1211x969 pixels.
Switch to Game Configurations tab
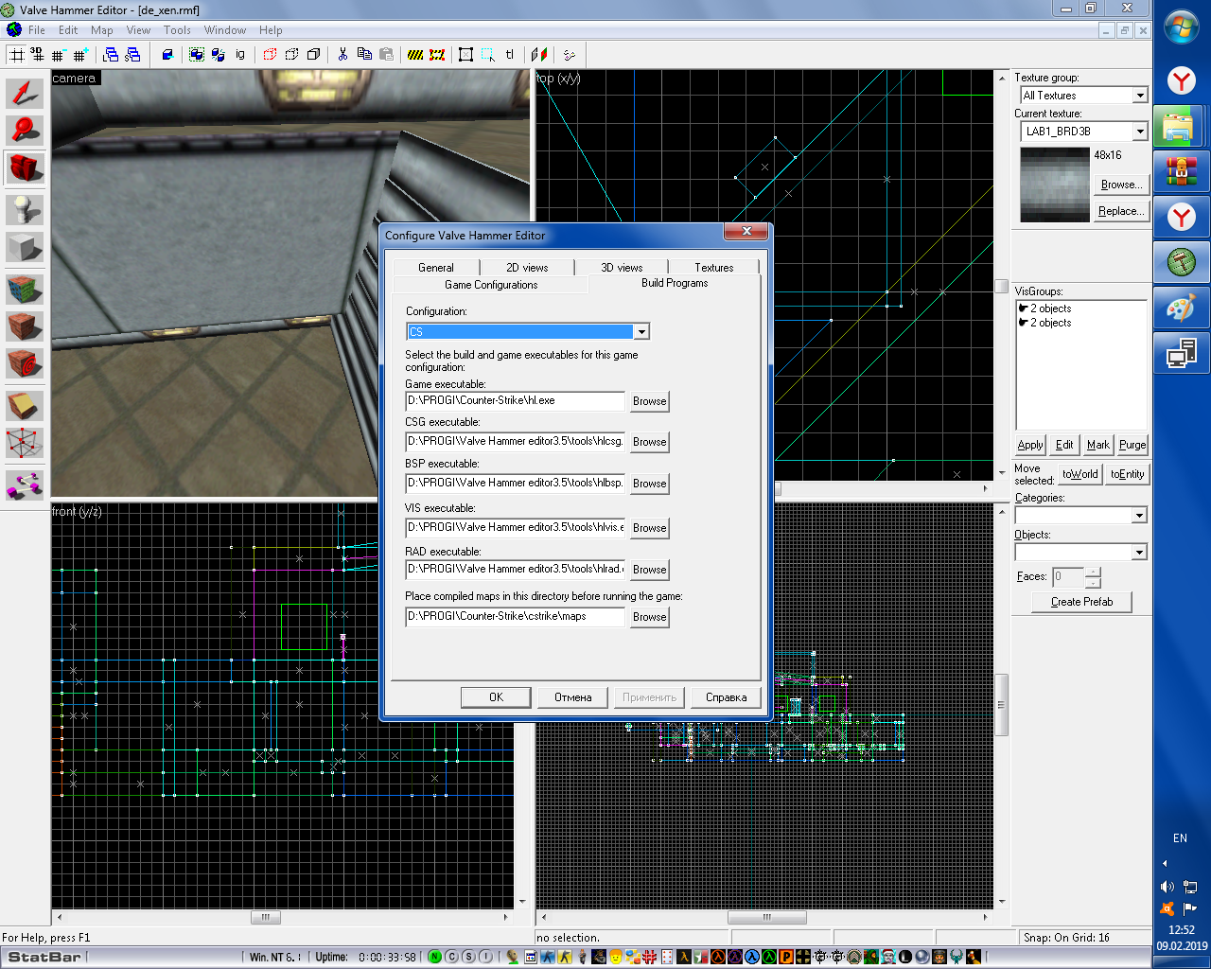pos(491,285)
